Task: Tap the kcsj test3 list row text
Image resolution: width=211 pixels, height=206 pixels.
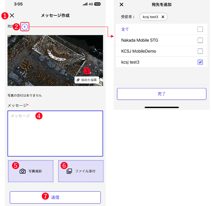Action: pos(130,62)
